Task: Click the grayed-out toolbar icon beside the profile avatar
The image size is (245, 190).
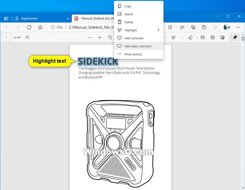Action: click(215, 27)
